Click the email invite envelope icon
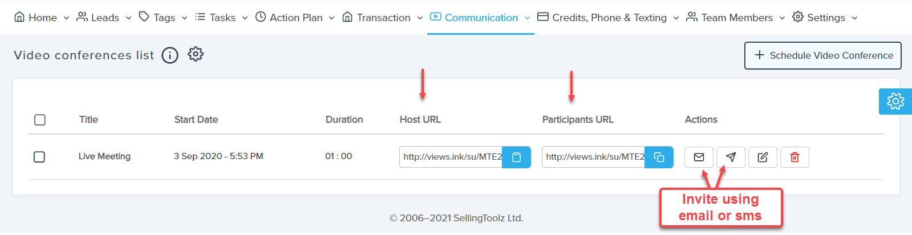 tap(699, 157)
